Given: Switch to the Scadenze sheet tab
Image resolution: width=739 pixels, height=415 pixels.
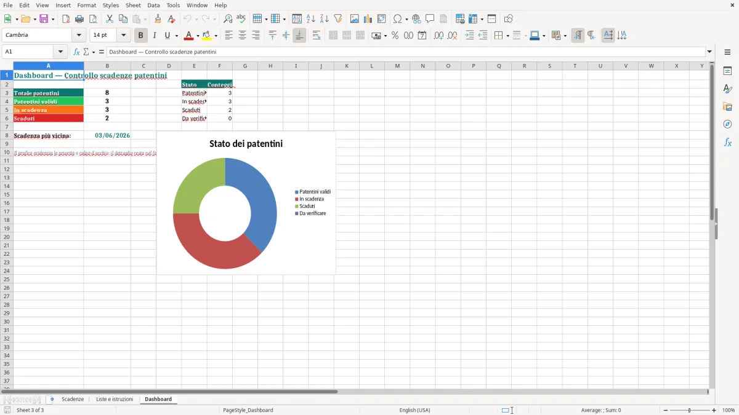Looking at the screenshot, I should pyautogui.click(x=73, y=400).
